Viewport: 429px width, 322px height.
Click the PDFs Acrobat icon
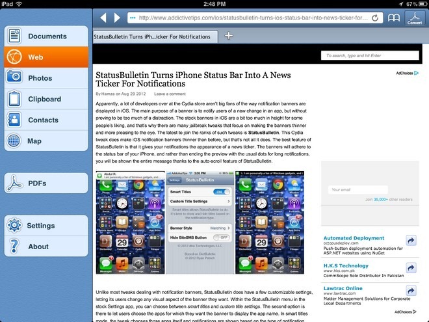click(x=14, y=183)
